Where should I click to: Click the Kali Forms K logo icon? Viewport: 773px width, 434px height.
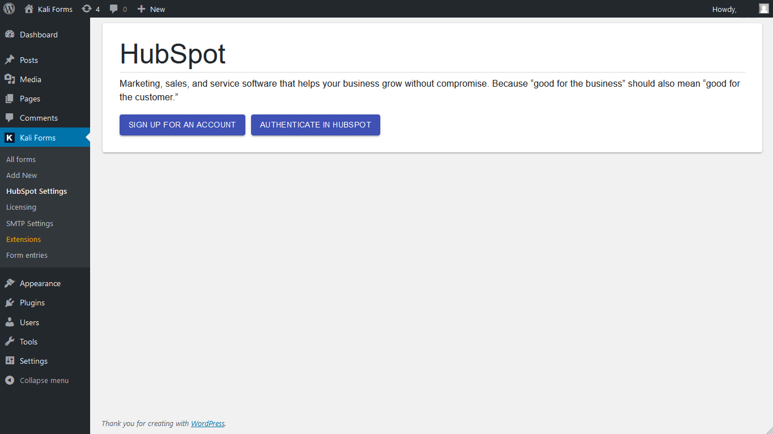click(x=10, y=138)
